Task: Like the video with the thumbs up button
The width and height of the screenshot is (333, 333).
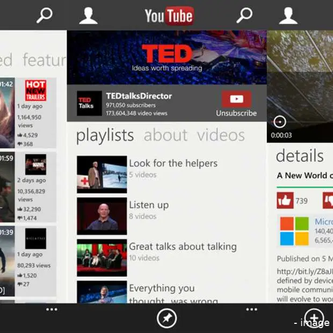Action: pos(285,200)
